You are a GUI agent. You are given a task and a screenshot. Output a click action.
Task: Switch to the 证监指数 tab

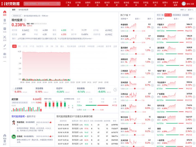coord(185,15)
